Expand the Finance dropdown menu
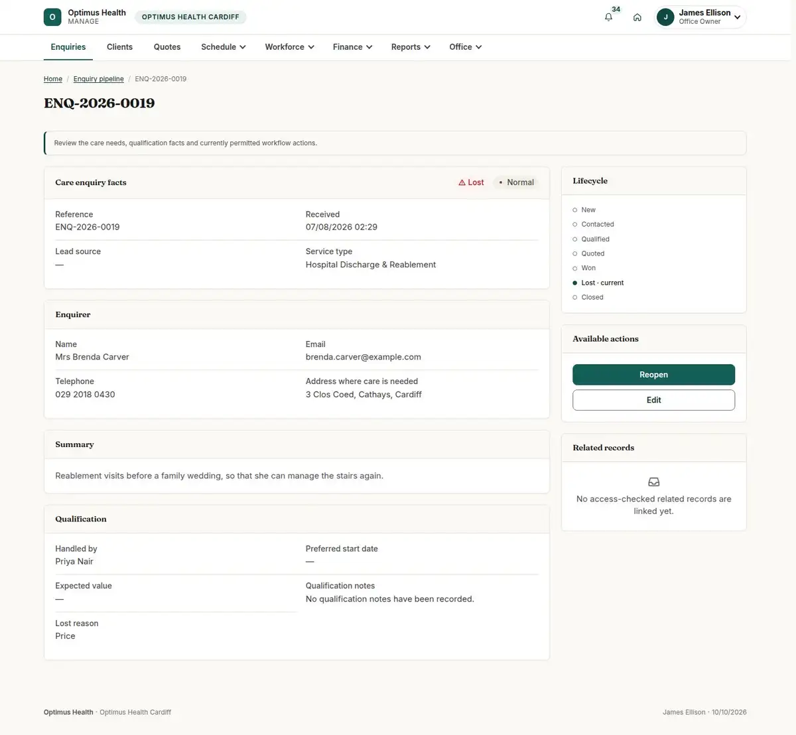796x735 pixels. 352,47
